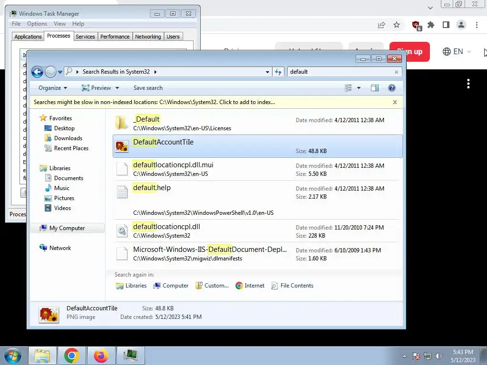487x365 pixels.
Task: Open the Organize menu
Action: click(52, 88)
